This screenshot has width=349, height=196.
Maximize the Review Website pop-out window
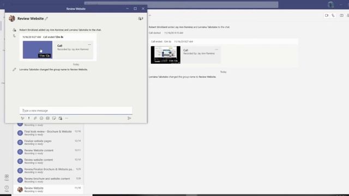pyautogui.click(x=135, y=9)
